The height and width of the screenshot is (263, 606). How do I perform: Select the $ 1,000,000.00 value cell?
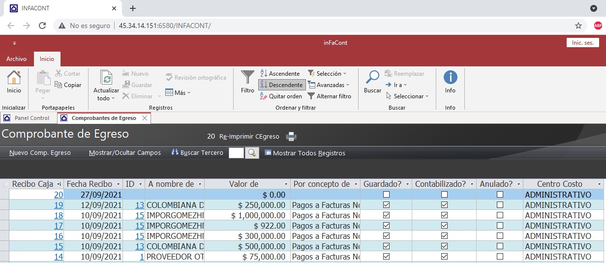pos(247,215)
